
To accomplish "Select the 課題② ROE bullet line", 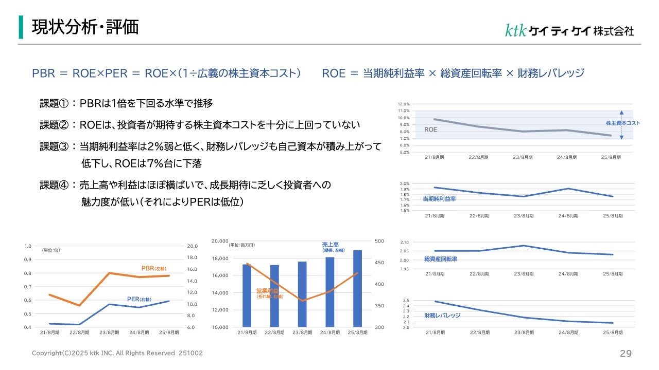I will [x=200, y=125].
